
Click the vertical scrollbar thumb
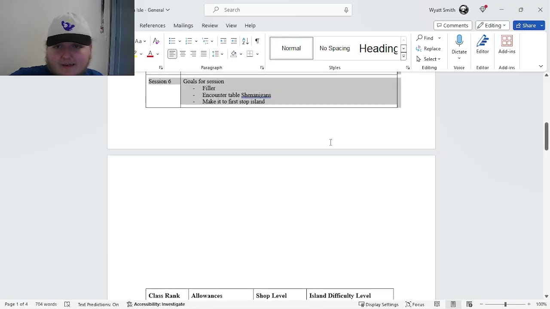[547, 136]
